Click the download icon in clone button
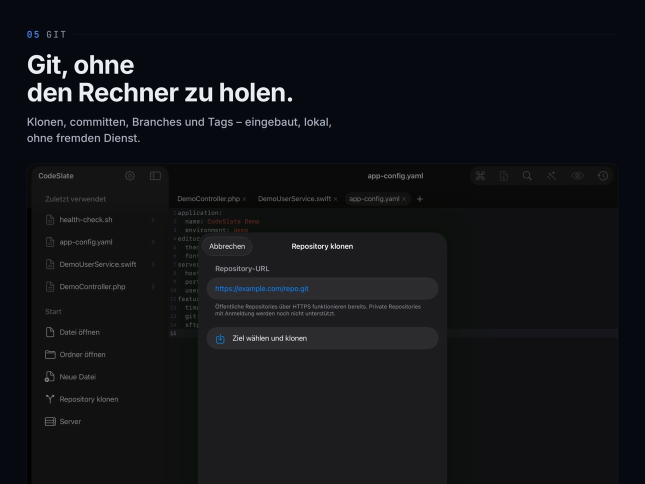This screenshot has width=645, height=484. coord(220,338)
